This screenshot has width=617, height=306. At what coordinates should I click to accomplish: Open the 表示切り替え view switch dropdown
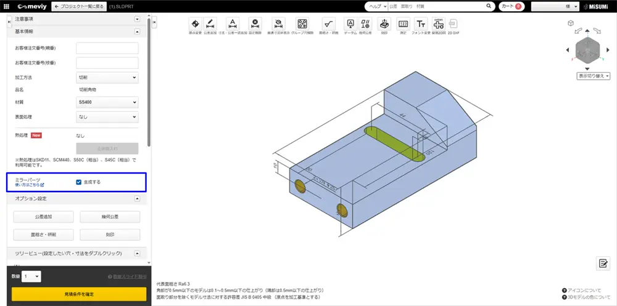pos(594,76)
